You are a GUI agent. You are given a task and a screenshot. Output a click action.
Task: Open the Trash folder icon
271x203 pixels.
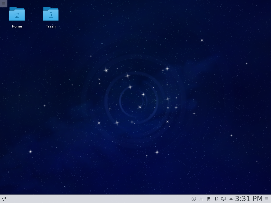click(x=51, y=14)
